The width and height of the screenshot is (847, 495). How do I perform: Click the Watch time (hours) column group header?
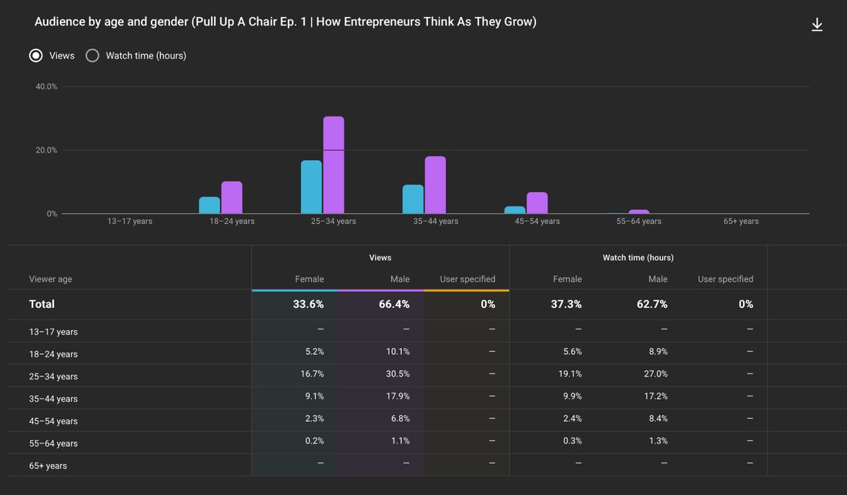(638, 257)
